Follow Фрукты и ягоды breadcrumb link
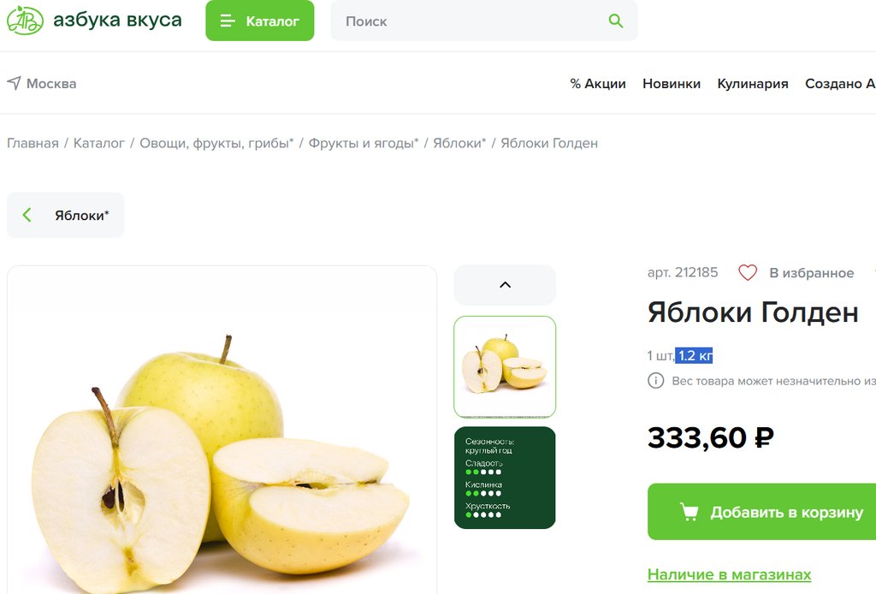Viewport: 876px width, 594px height. pos(363,143)
